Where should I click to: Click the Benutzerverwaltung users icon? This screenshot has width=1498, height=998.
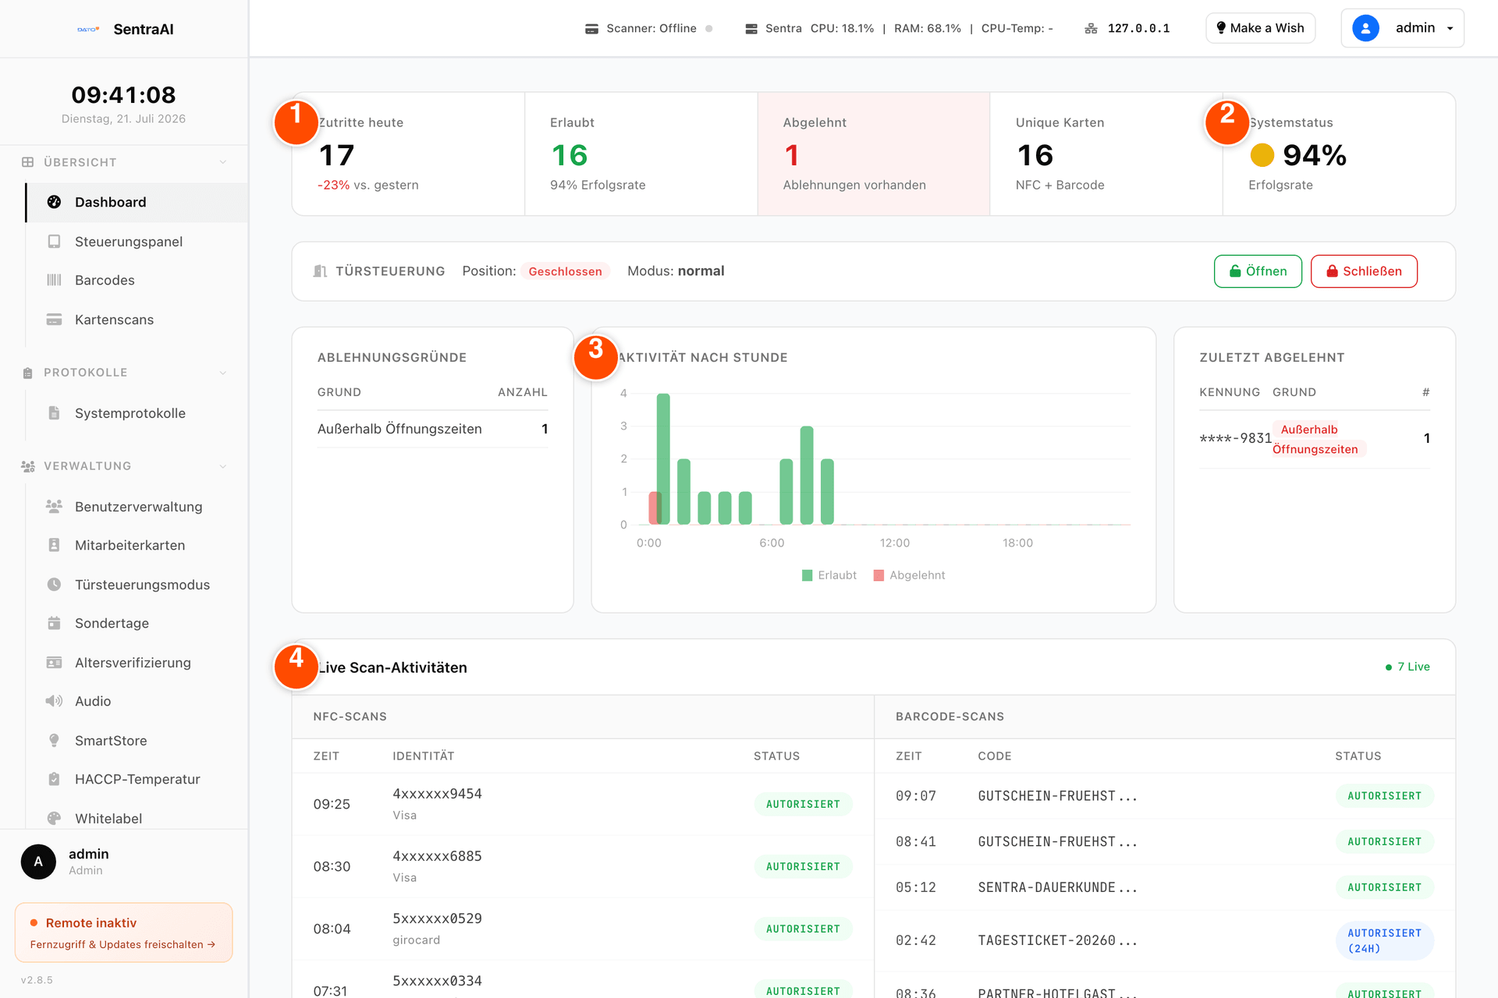pyautogui.click(x=54, y=507)
